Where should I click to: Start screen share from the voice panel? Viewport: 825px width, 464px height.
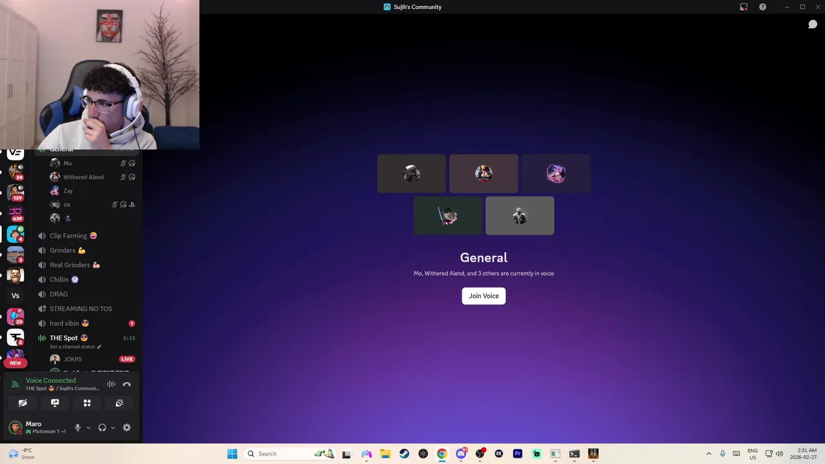[x=55, y=403]
